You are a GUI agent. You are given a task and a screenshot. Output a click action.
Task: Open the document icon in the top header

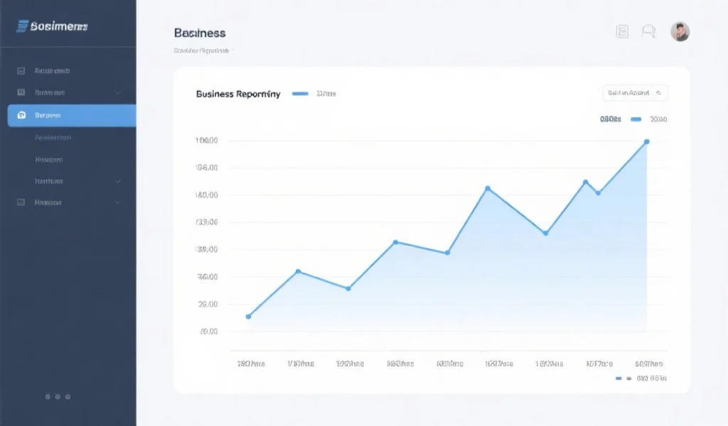pyautogui.click(x=622, y=31)
